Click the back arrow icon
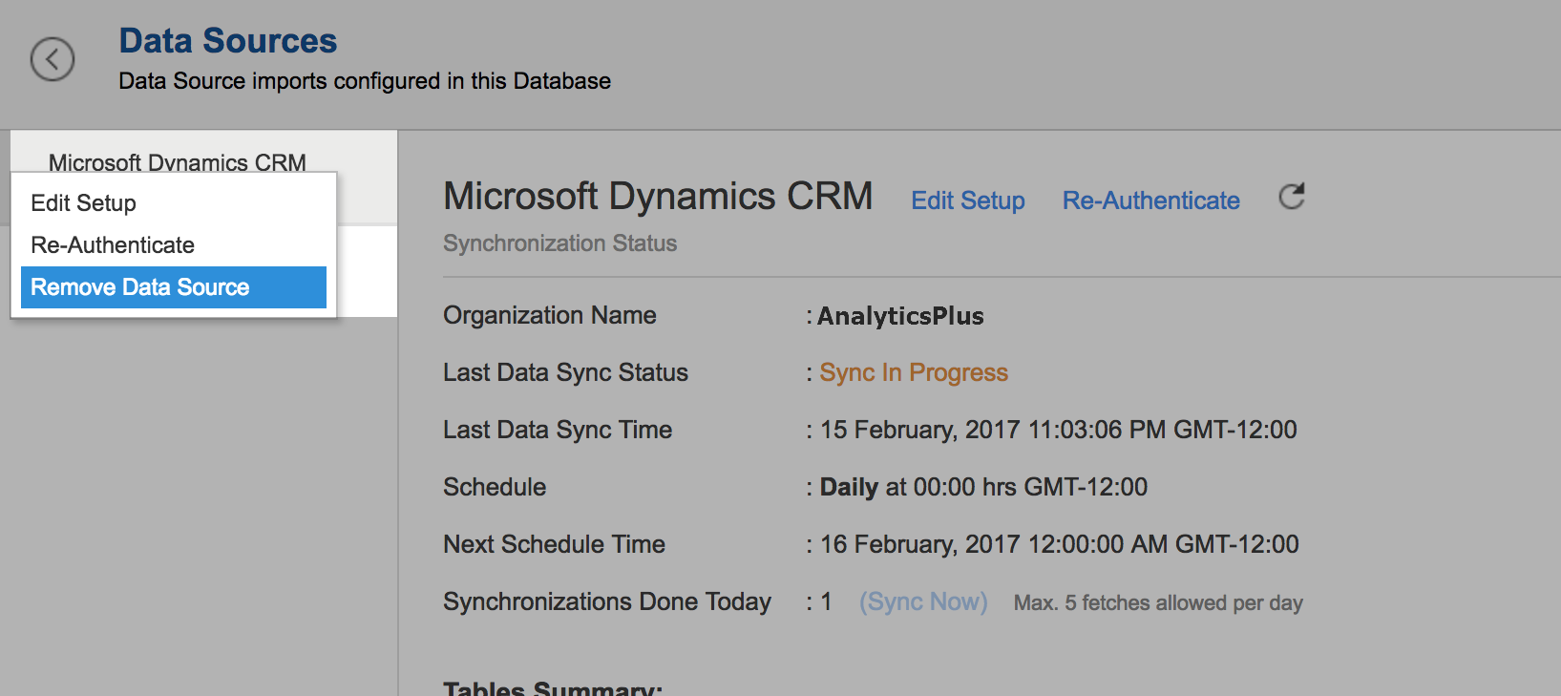Image resolution: width=1561 pixels, height=696 pixels. click(x=53, y=59)
